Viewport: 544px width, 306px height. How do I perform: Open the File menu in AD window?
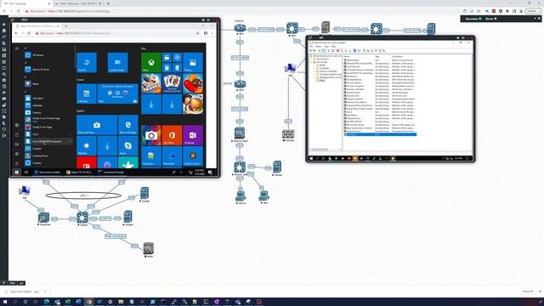click(312, 46)
